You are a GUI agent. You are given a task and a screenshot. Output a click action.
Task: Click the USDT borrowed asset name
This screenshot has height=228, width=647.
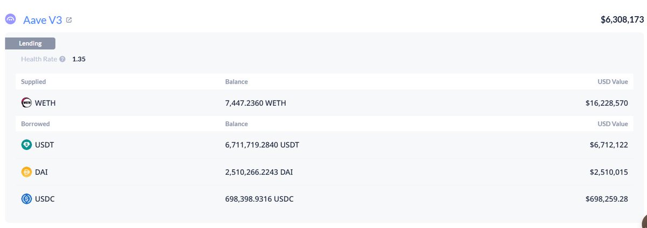pyautogui.click(x=45, y=145)
